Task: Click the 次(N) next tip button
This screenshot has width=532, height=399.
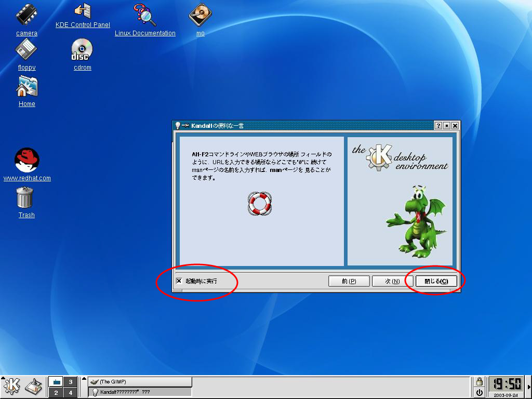Action: point(392,281)
